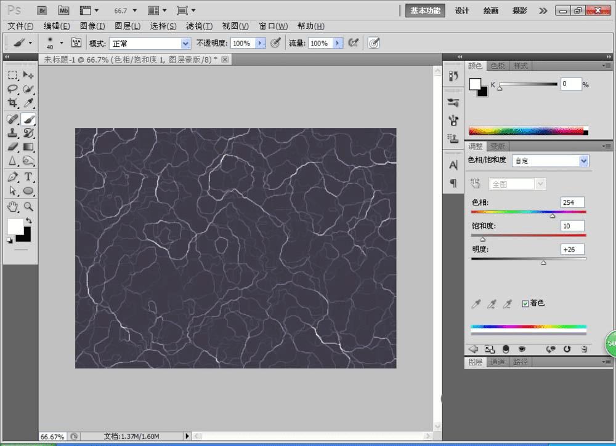
Task: Select the Eyedropper tool in toolbox
Action: coord(28,103)
